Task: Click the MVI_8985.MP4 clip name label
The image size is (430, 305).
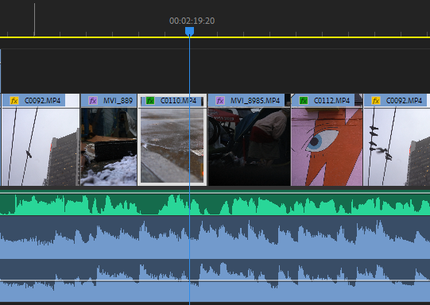Action: click(255, 101)
